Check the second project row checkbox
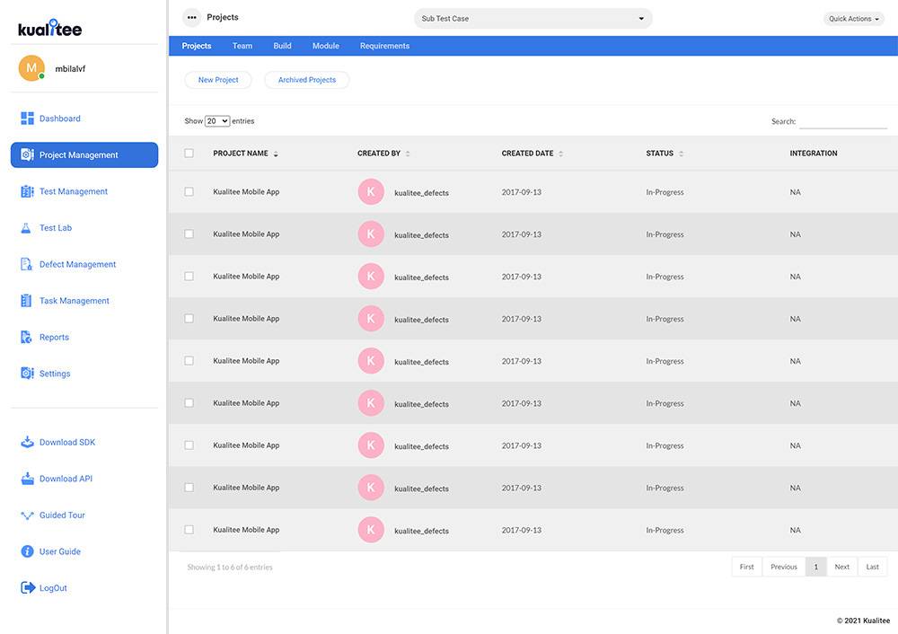The image size is (898, 634). pyautogui.click(x=189, y=233)
